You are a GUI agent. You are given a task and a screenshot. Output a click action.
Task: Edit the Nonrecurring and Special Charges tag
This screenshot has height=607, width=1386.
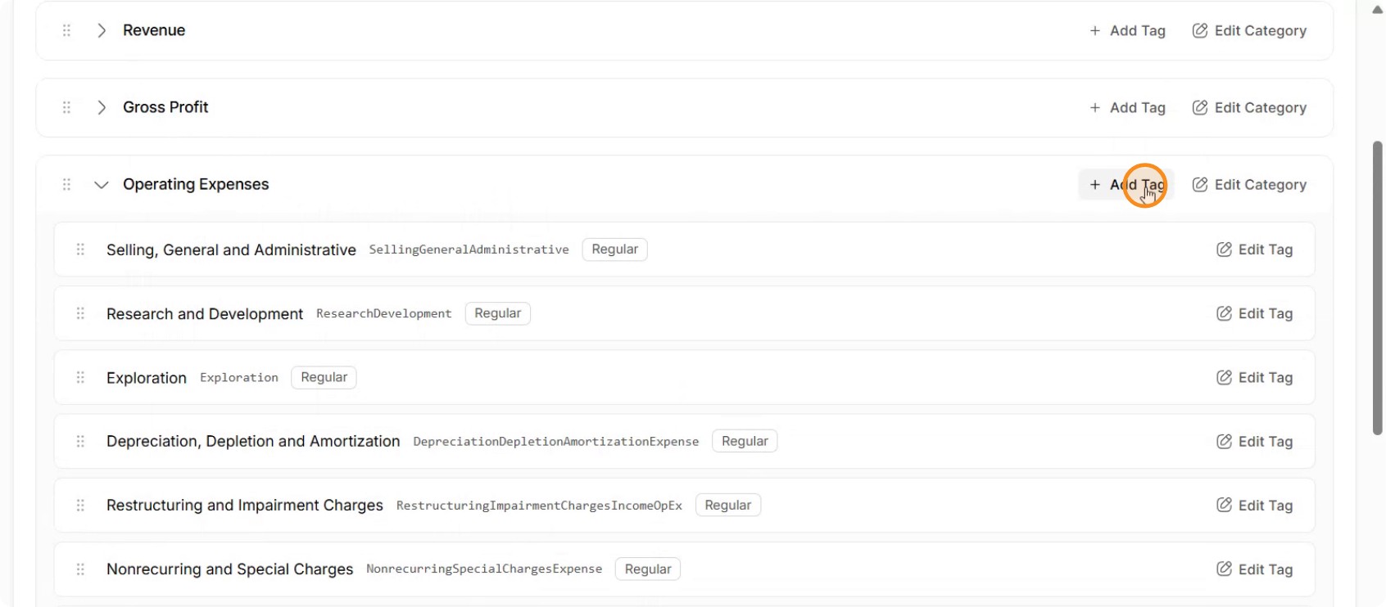click(1255, 569)
